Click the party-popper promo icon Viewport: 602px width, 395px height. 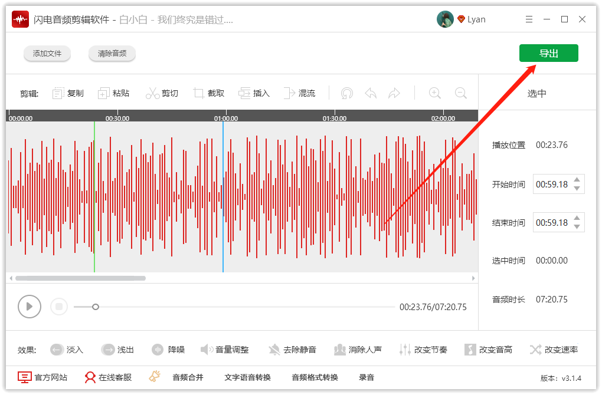155,376
